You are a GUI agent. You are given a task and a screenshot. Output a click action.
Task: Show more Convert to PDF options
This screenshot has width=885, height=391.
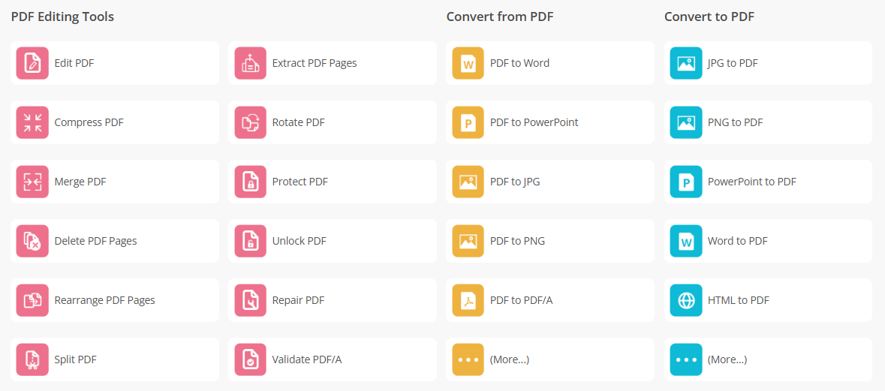tap(727, 359)
